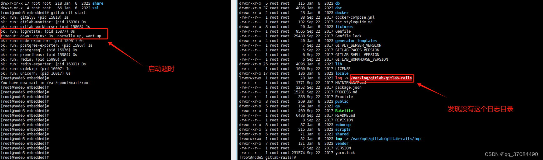Click the 'PROCESS.md' file name
Viewport: 543px width, 160px height.
346,92
